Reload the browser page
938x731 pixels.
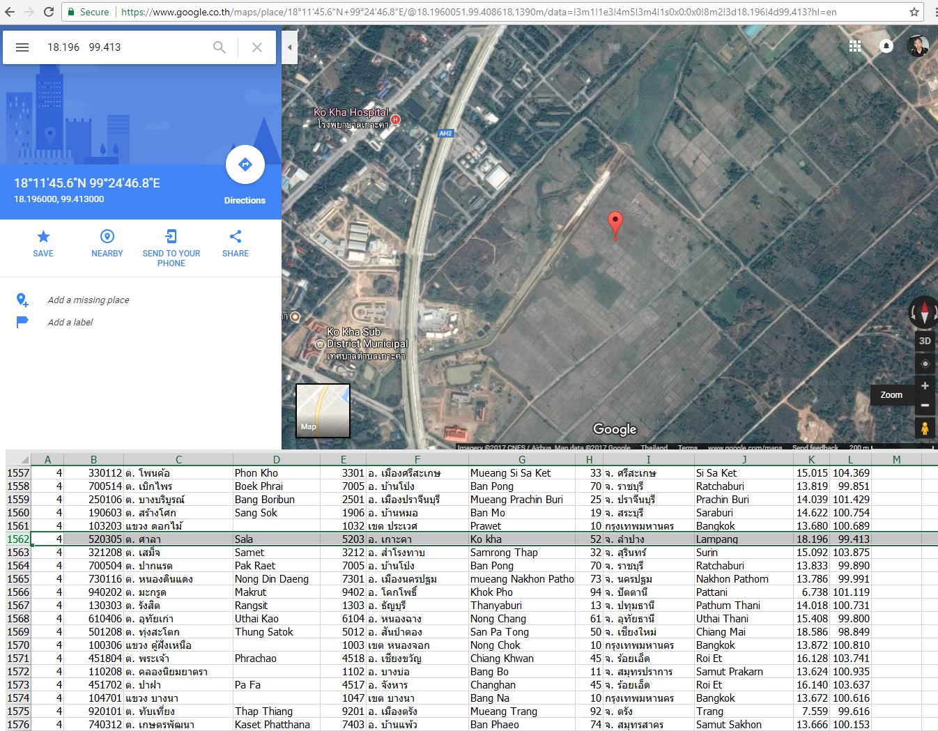[x=49, y=12]
